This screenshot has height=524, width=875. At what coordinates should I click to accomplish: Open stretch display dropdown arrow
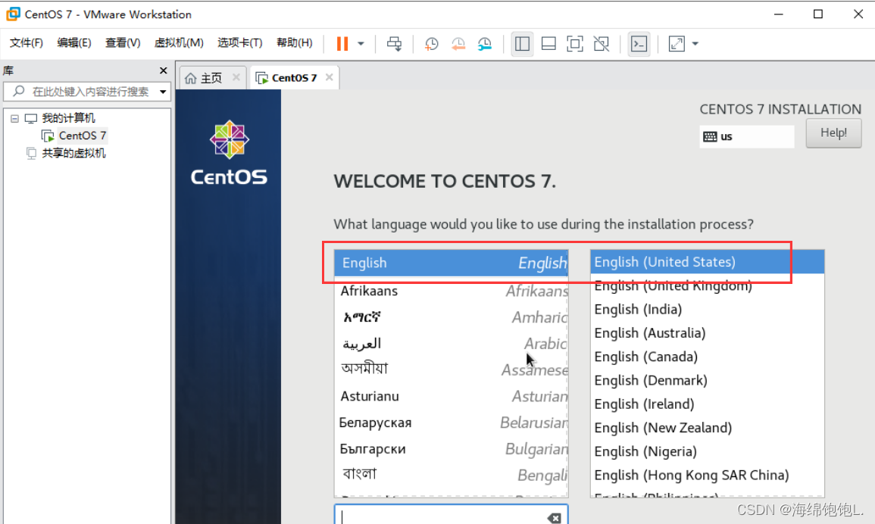pos(695,43)
